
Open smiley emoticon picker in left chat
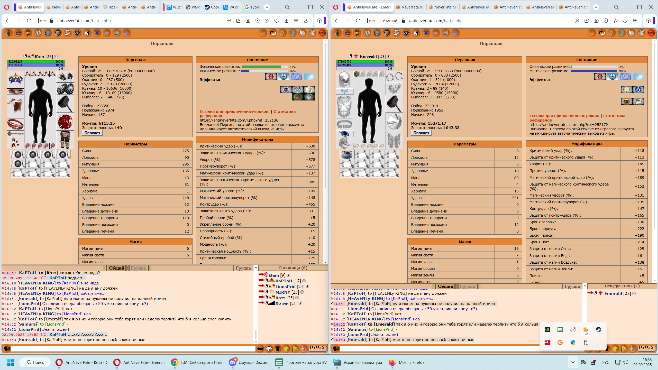[x=286, y=349]
